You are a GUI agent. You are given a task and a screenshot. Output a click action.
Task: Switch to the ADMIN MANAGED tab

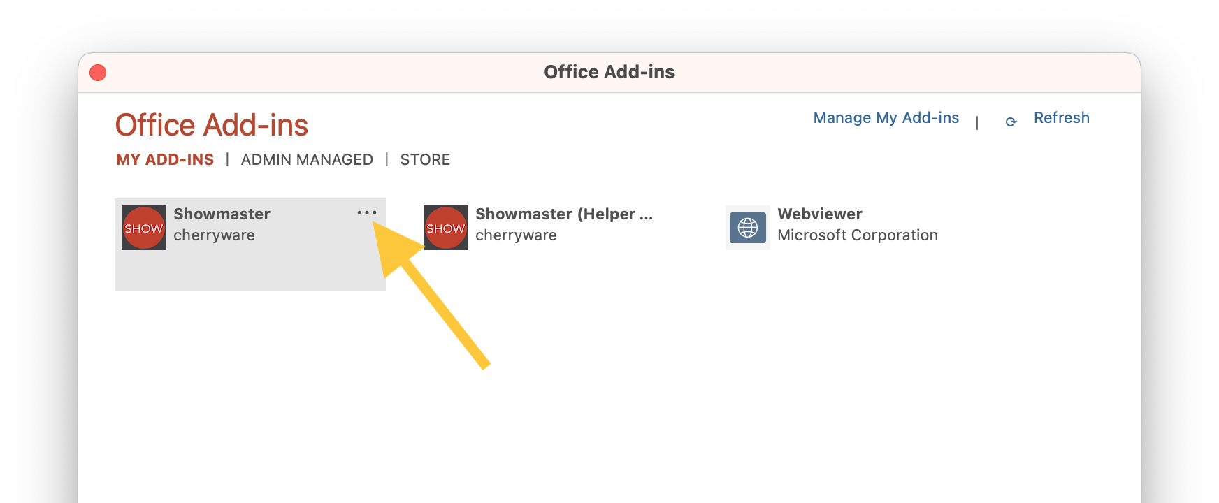click(x=307, y=160)
